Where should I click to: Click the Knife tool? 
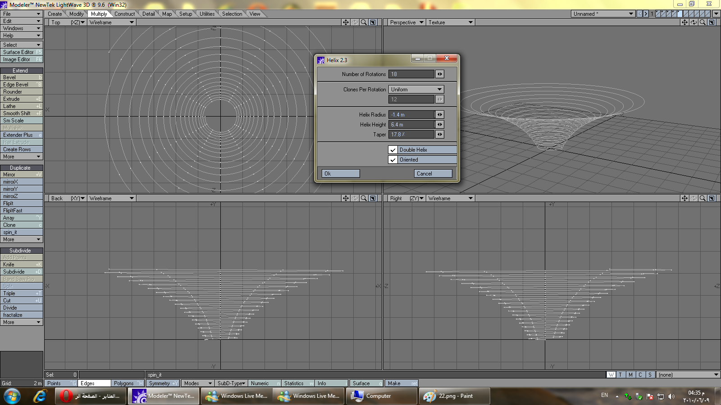point(21,265)
